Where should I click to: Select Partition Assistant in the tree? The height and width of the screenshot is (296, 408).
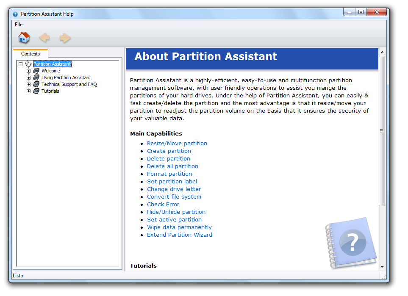coord(52,64)
